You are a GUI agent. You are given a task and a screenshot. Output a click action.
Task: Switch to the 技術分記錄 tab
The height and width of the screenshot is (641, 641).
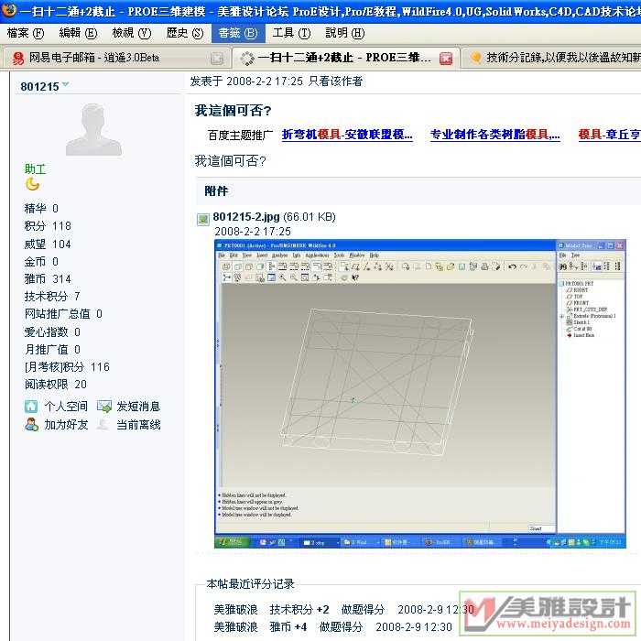tap(552, 58)
